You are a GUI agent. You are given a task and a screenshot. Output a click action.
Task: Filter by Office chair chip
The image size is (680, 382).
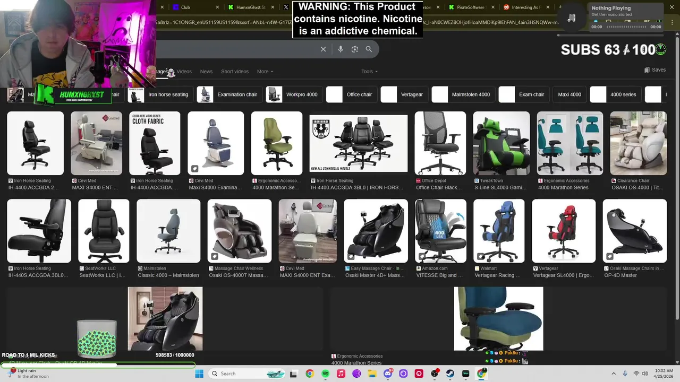[x=351, y=94]
